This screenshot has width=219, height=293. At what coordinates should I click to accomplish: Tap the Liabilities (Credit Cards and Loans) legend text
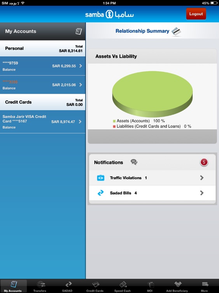click(154, 126)
